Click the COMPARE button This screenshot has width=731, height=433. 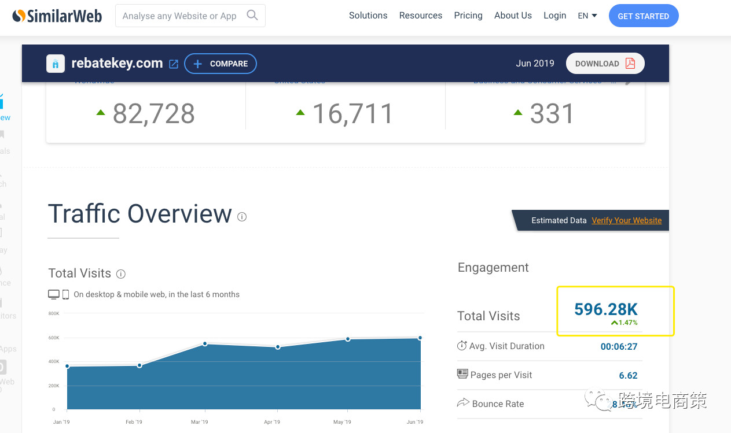(221, 64)
